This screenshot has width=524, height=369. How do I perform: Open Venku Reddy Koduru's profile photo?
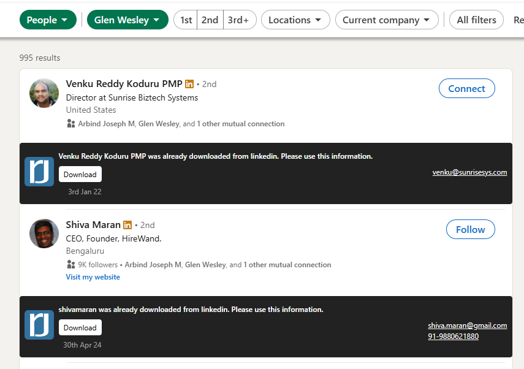point(44,93)
